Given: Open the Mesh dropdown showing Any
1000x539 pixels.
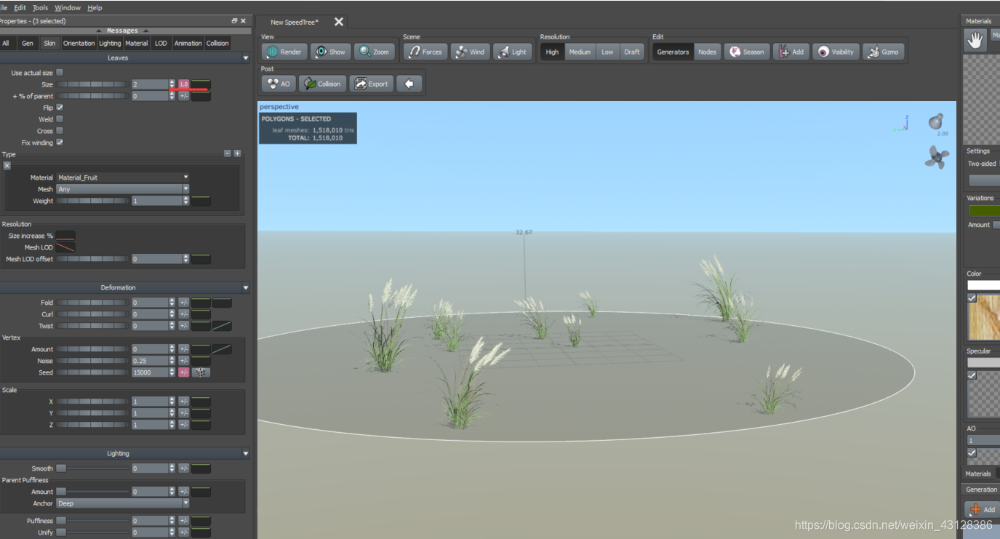Looking at the screenshot, I should 122,189.
